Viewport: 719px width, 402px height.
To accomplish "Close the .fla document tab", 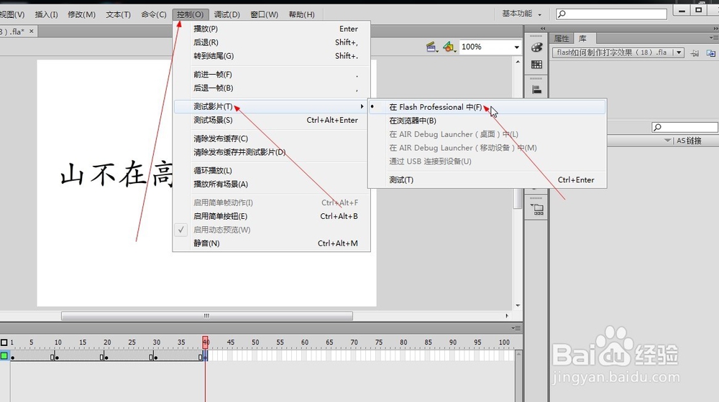I will [x=31, y=31].
